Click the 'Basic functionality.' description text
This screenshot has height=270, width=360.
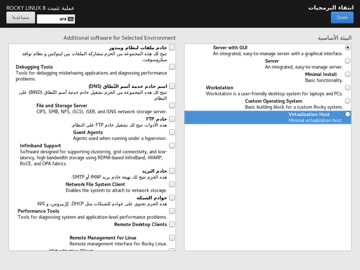tap(324, 80)
